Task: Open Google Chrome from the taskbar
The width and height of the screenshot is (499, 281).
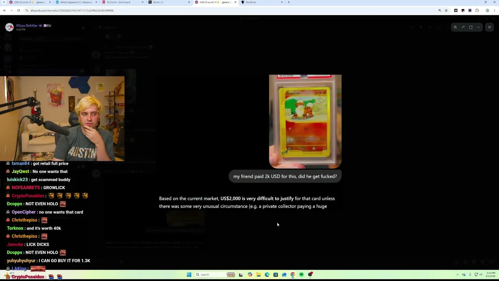Action: point(293,275)
